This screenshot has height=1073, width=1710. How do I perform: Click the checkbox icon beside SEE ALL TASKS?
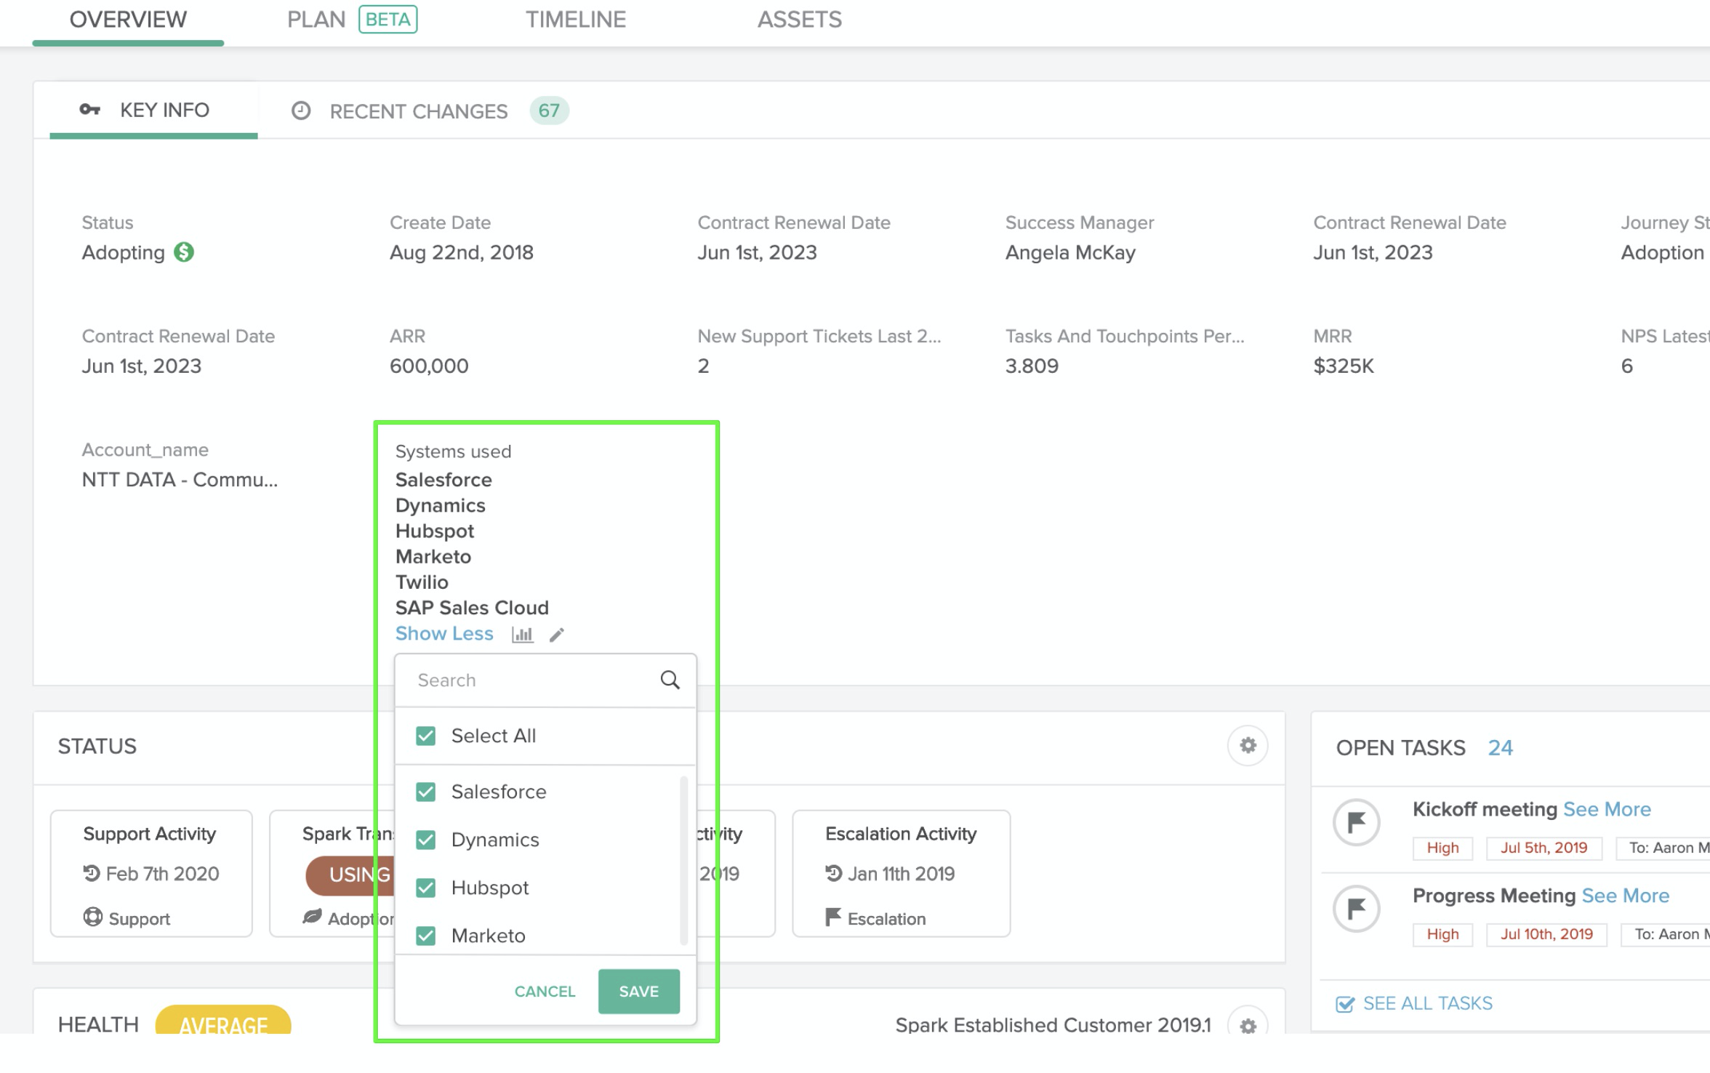[x=1345, y=1004]
